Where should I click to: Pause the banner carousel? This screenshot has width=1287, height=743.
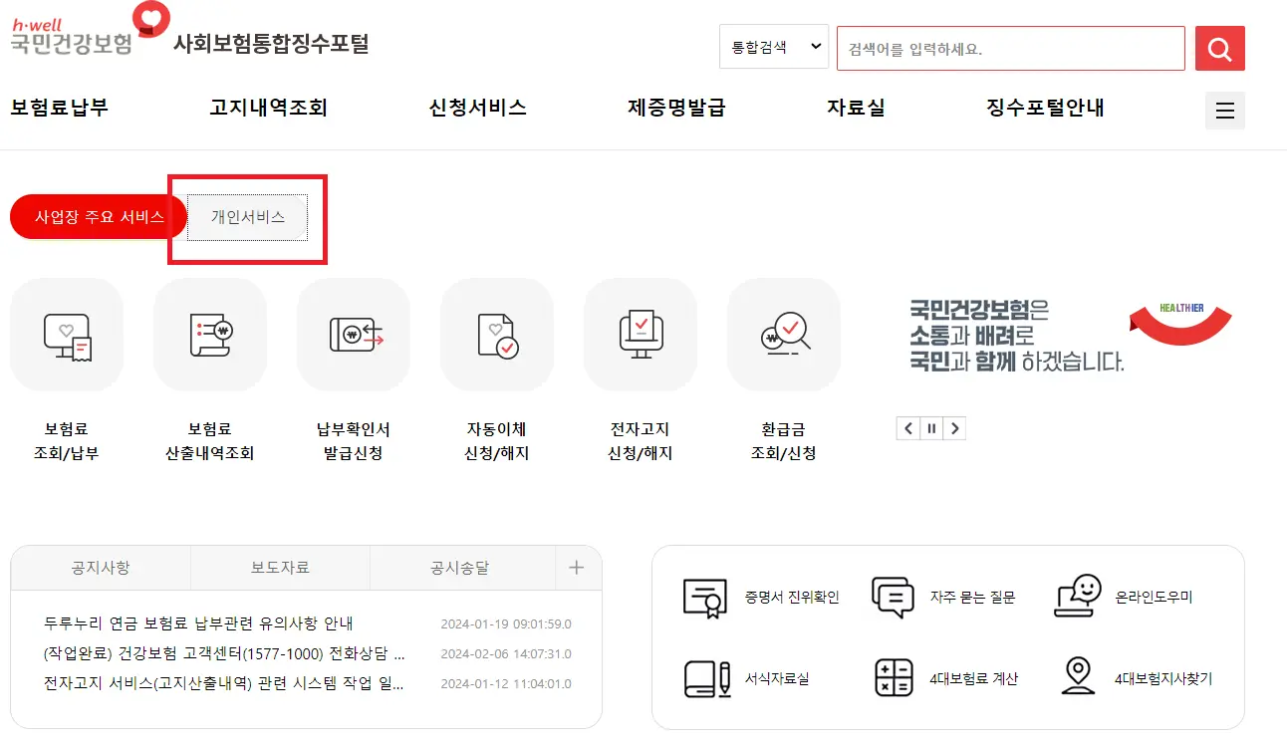[931, 427]
